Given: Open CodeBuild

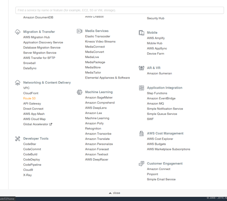Looking at the screenshot, I should (x=30, y=154).
